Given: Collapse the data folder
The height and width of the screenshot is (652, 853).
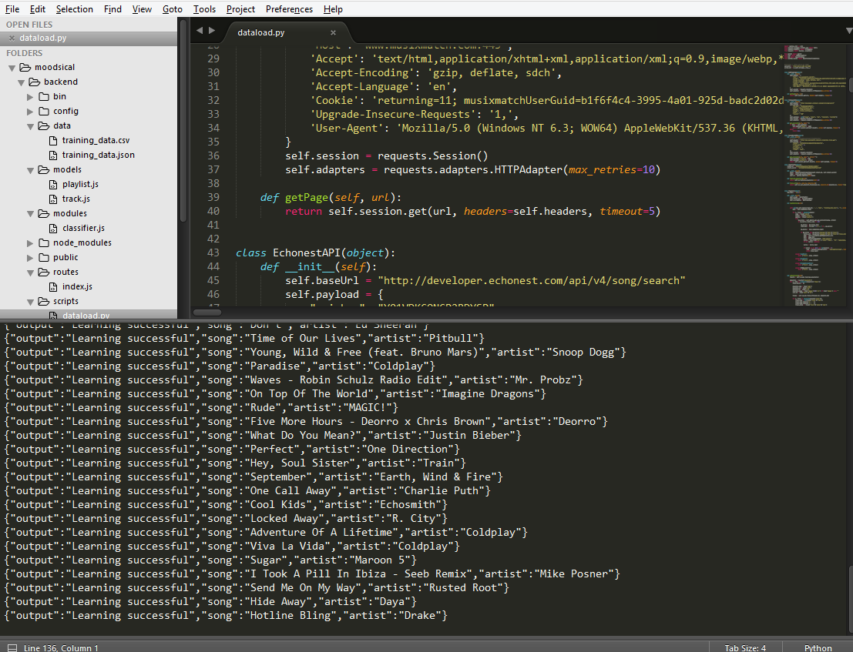Looking at the screenshot, I should click(31, 126).
